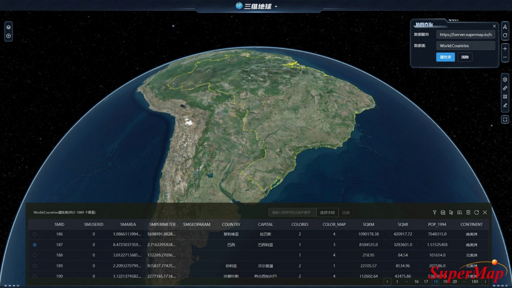Zoom out with the minus button
The image size is (512, 288).
point(505,58)
